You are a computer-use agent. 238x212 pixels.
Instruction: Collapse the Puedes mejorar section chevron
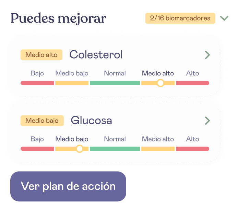[224, 18]
